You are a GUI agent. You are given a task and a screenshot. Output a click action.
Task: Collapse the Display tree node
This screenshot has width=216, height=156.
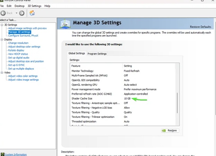pyautogui.click(x=2, y=40)
